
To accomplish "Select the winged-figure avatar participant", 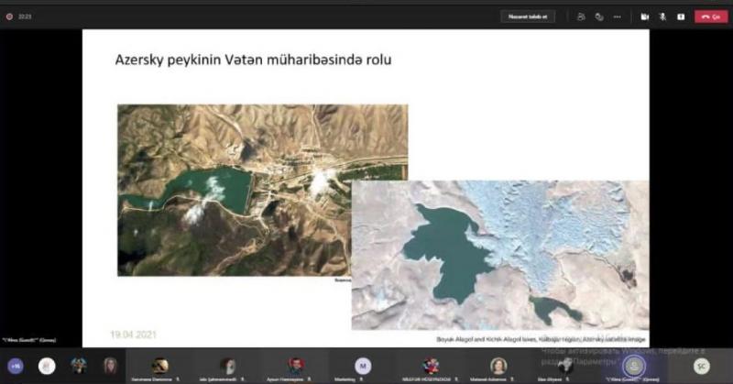I will point(79,367).
